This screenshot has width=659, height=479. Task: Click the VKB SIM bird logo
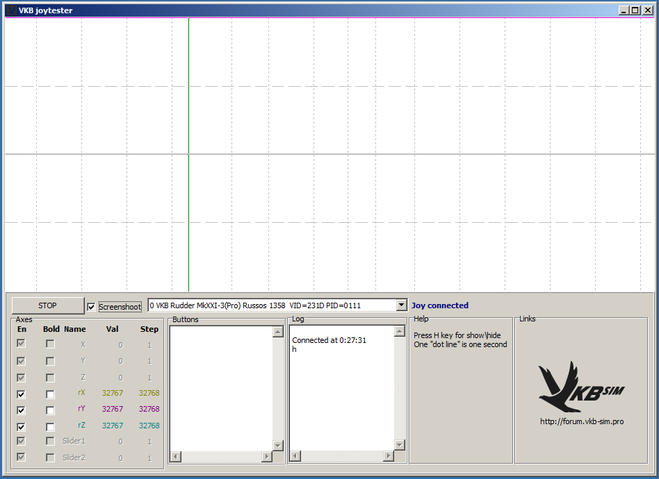pos(581,387)
